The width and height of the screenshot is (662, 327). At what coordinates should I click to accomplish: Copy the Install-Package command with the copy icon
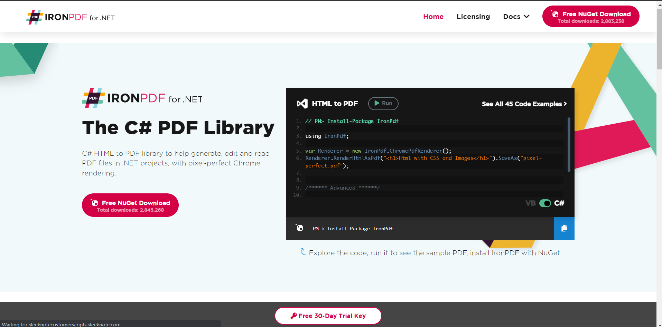(x=564, y=229)
